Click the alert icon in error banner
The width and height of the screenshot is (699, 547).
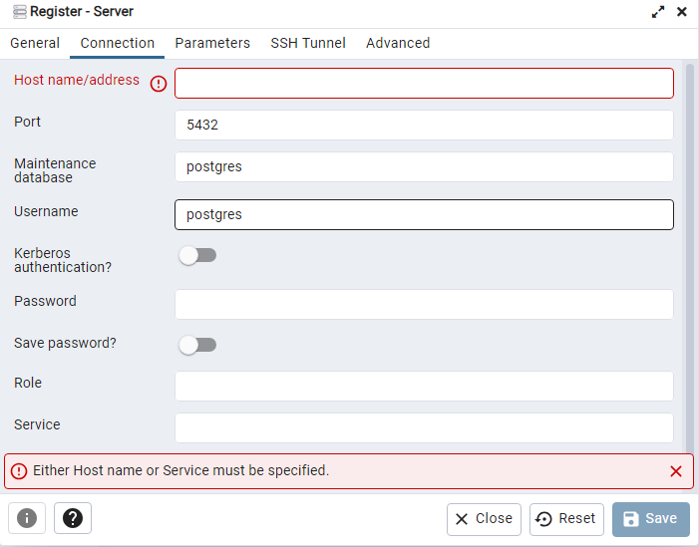point(19,471)
